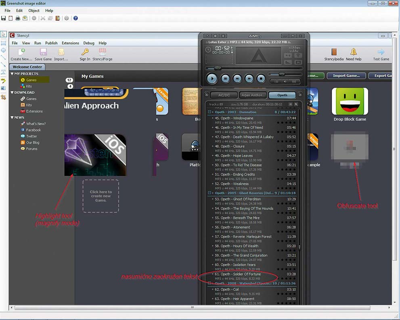The width and height of the screenshot is (400, 320).
Task: Open the Greenshot Object menu
Action: click(x=34, y=10)
